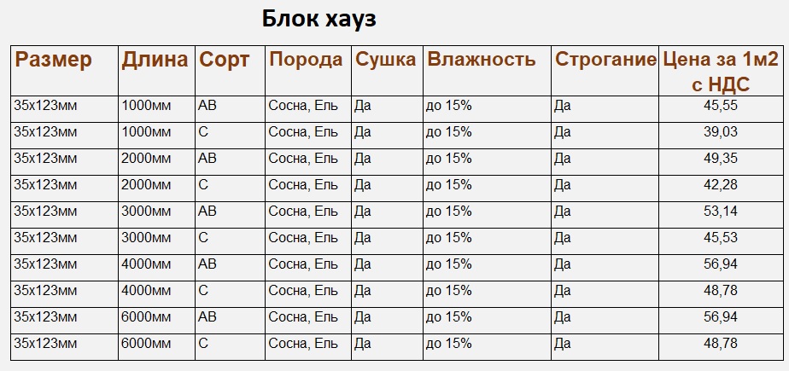This screenshot has height=371, width=789.
Task: Click the 'Влажность' column header
Action: (482, 59)
